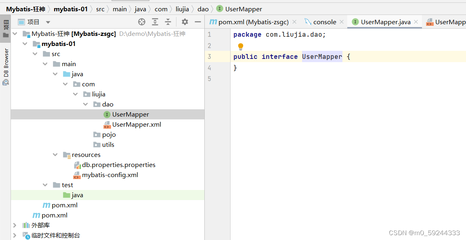
Task: Close the pom.xml (Mybatis-zsgc) tab
Action: 294,22
